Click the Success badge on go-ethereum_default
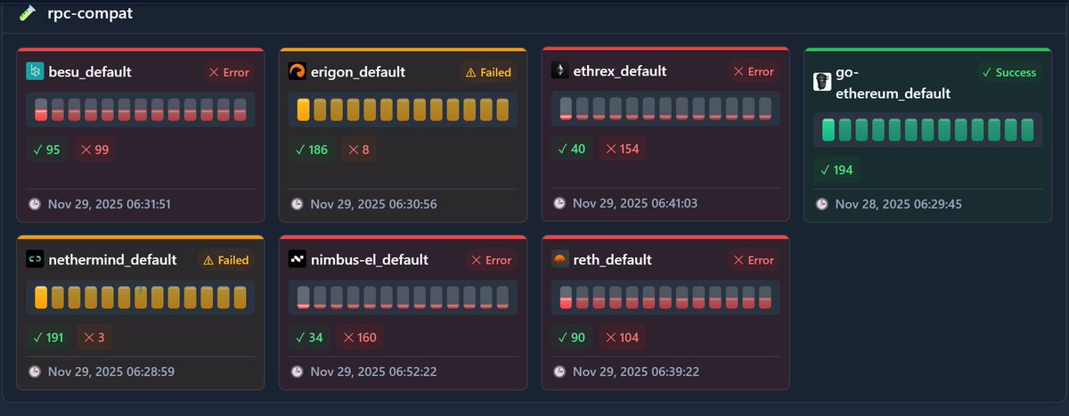The height and width of the screenshot is (416, 1069). click(x=1008, y=72)
